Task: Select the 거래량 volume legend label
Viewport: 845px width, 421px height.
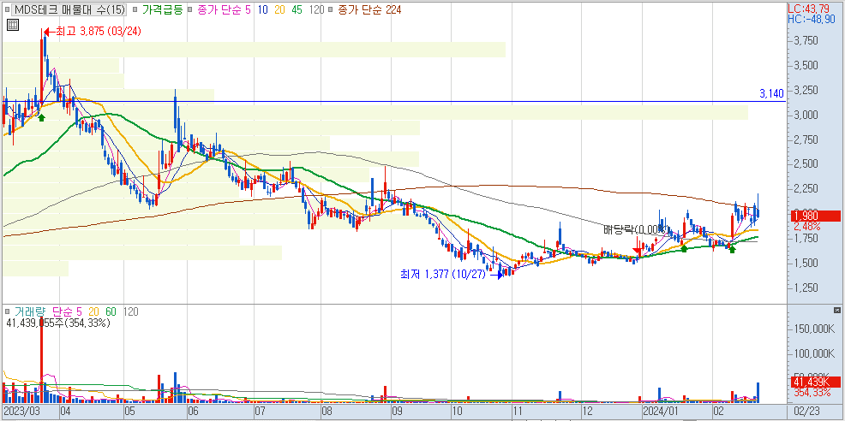Action: (30, 311)
